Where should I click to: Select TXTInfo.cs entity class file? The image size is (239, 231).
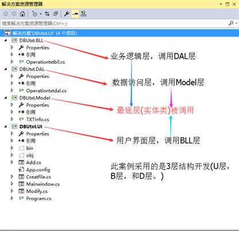37,119
